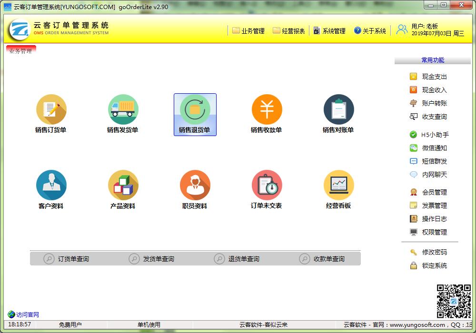Select 现金支出 in the common functions list
The height and width of the screenshot is (333, 476).
pos(428,77)
